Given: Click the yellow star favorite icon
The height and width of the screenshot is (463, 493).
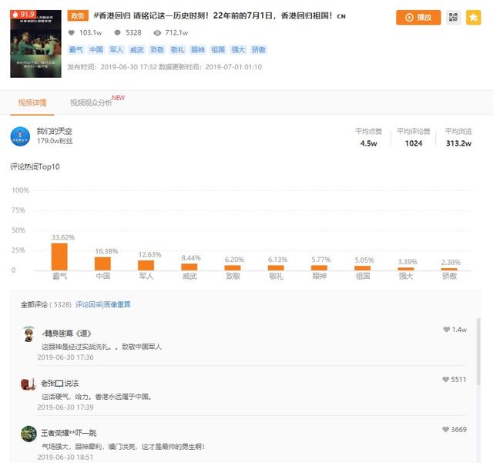Looking at the screenshot, I should point(473,17).
